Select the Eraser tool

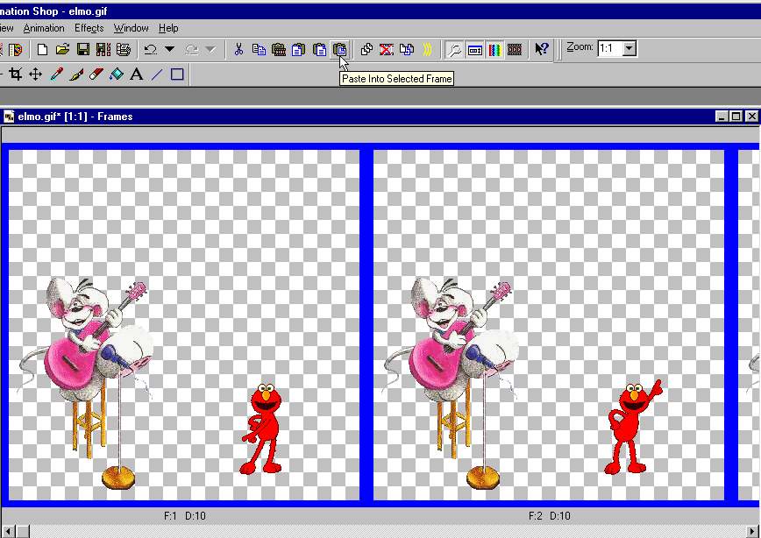(96, 74)
